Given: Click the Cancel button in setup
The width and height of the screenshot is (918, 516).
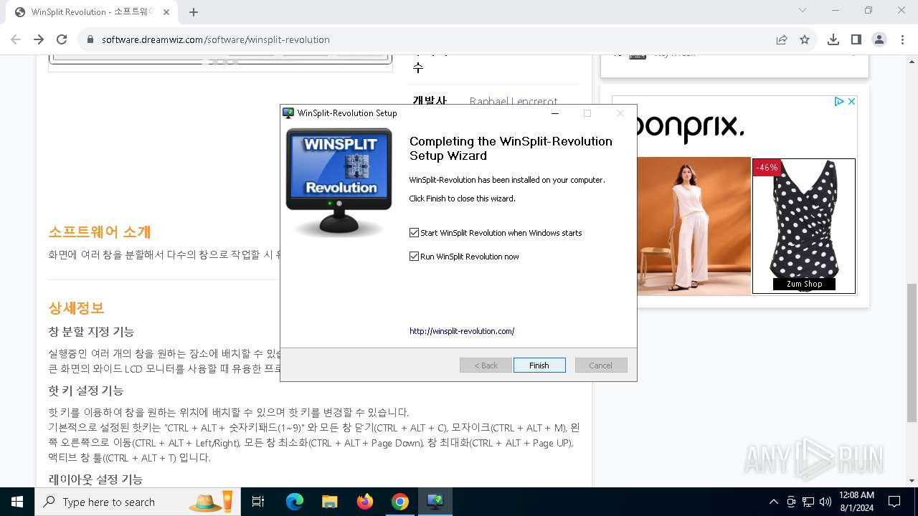Looking at the screenshot, I should [x=601, y=365].
